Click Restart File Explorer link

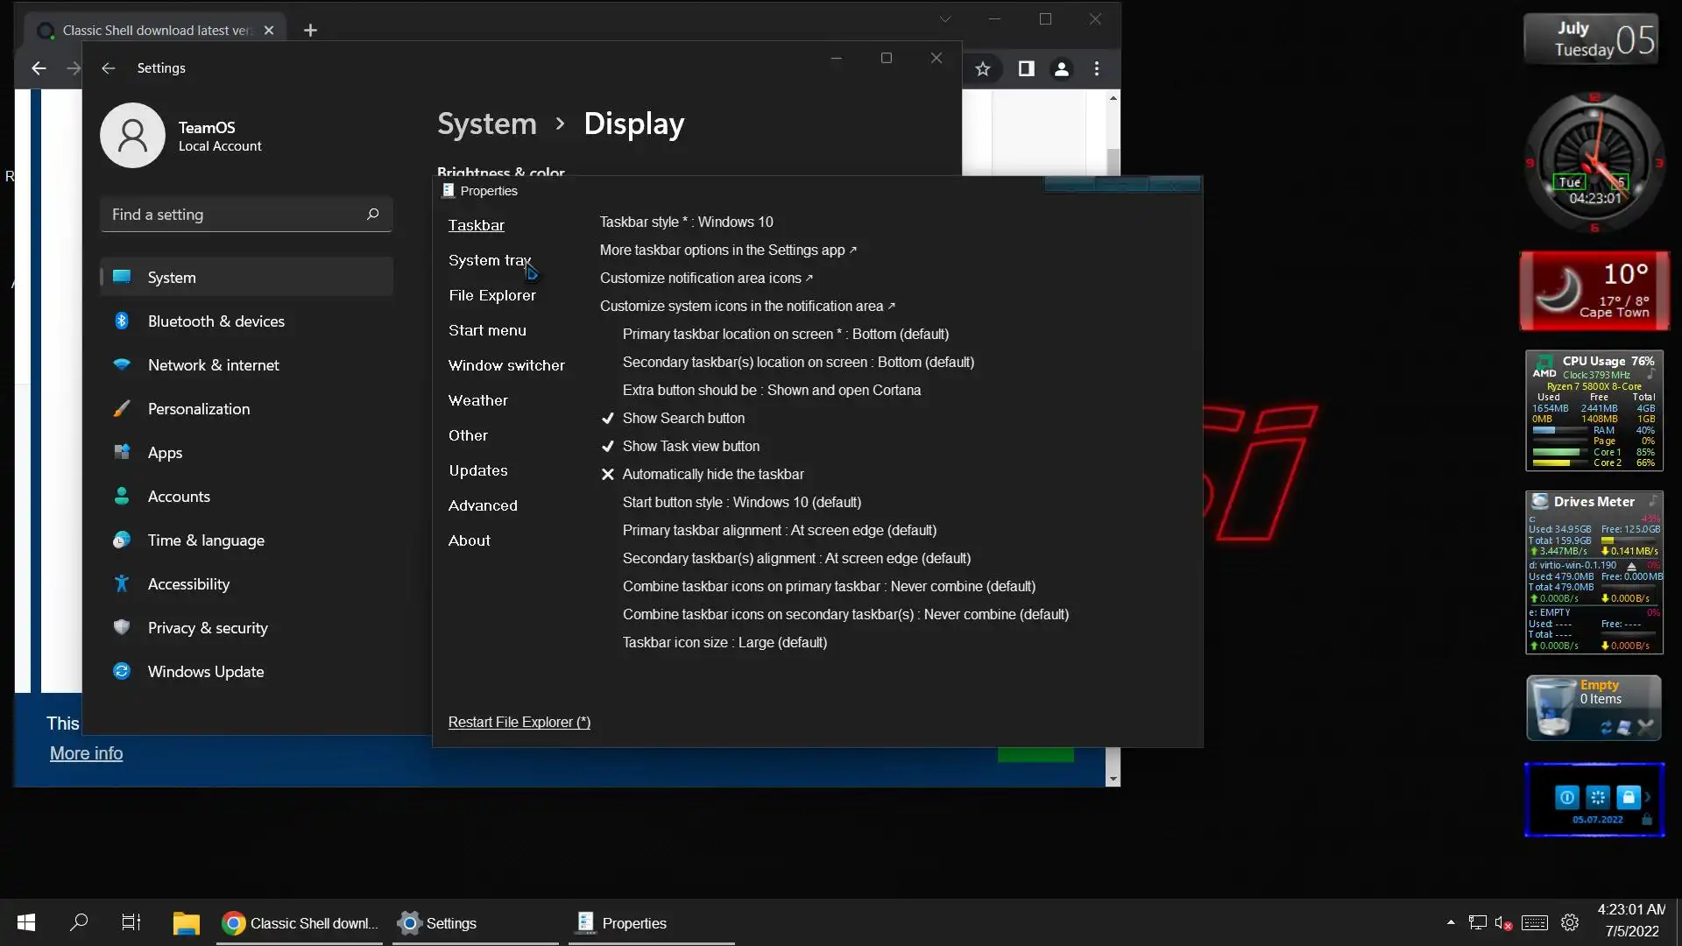point(519,722)
